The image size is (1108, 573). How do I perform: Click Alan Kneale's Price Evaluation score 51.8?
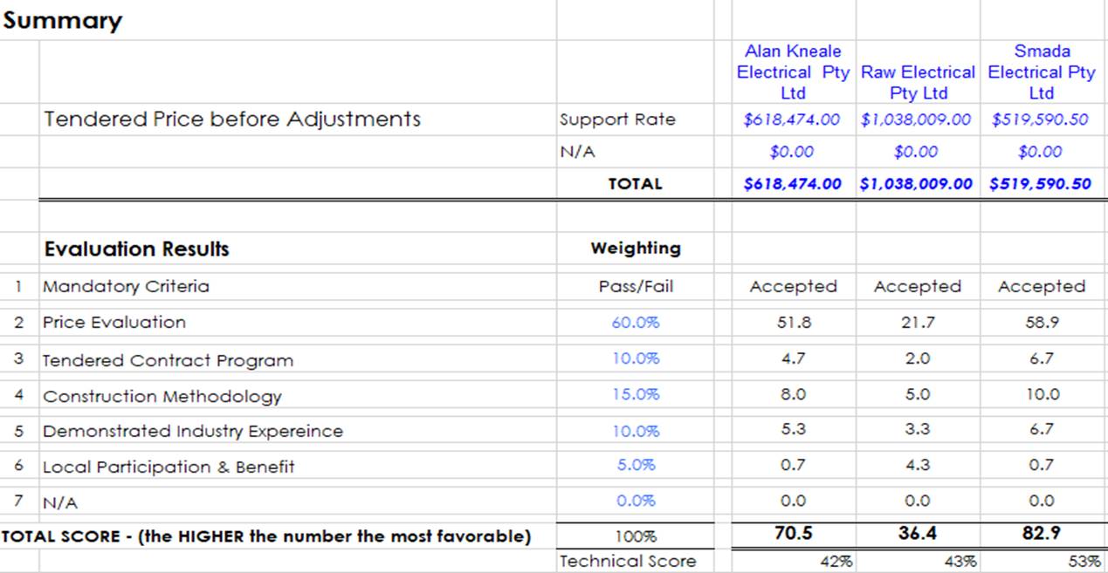793,323
